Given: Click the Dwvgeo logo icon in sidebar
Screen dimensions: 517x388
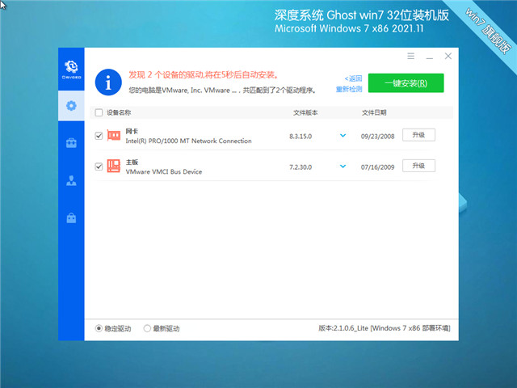Looking at the screenshot, I should (71, 67).
